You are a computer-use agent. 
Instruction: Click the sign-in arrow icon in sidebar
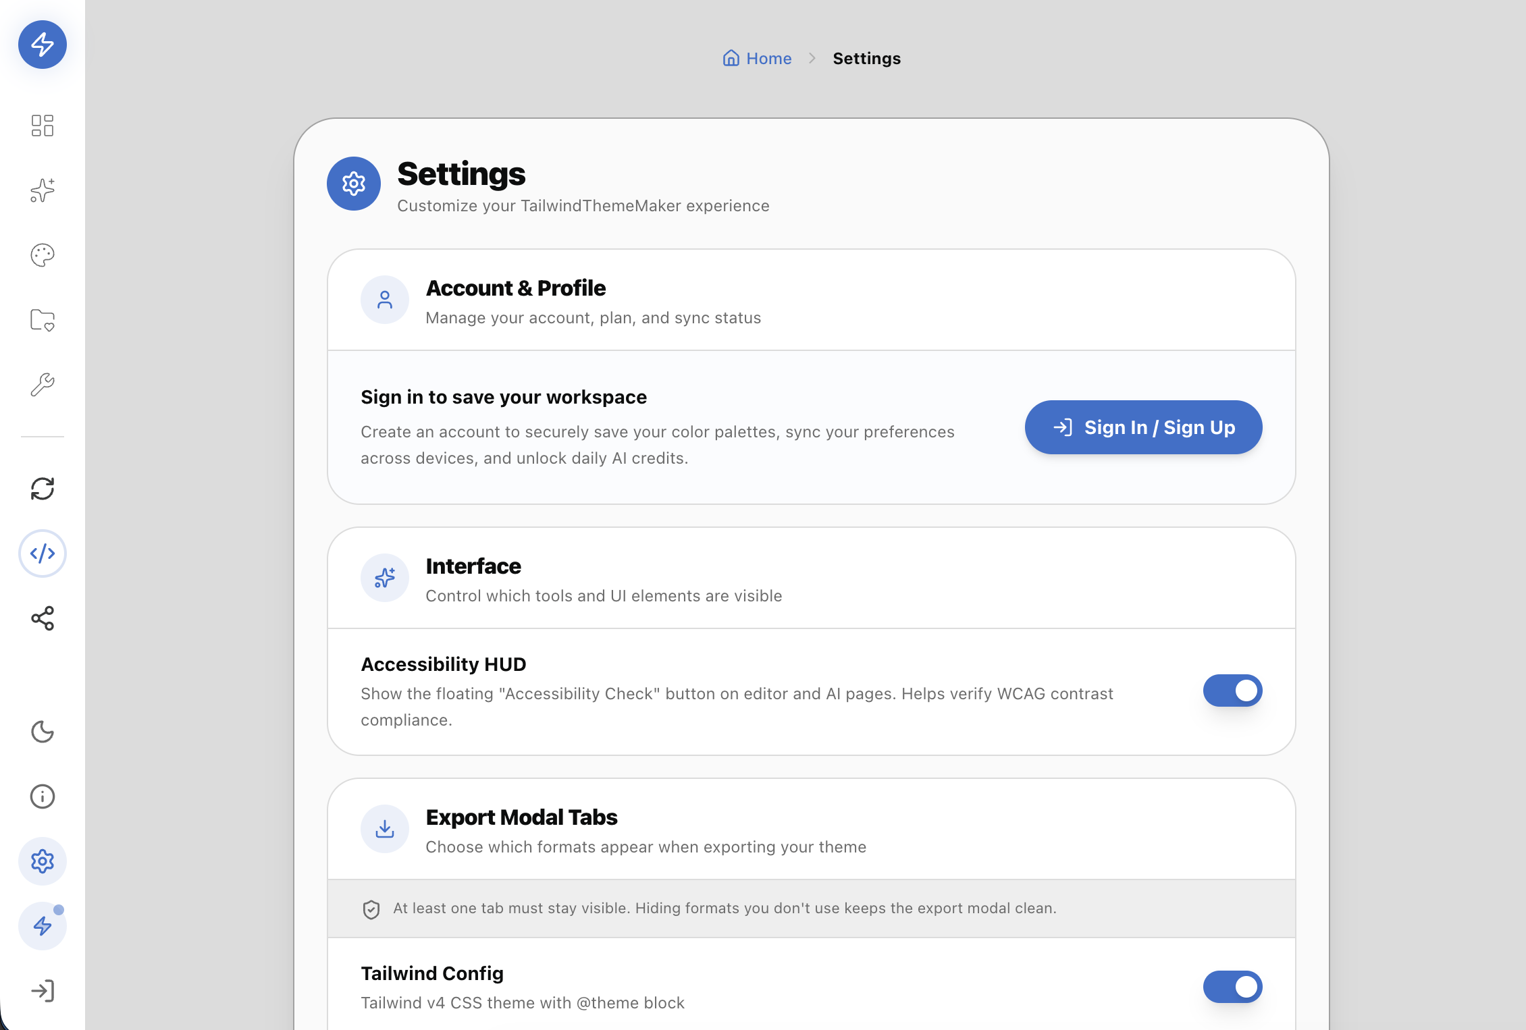[43, 991]
